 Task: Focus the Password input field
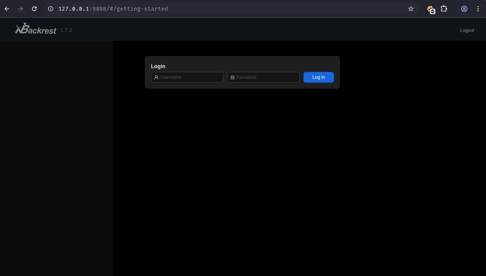coord(266,77)
